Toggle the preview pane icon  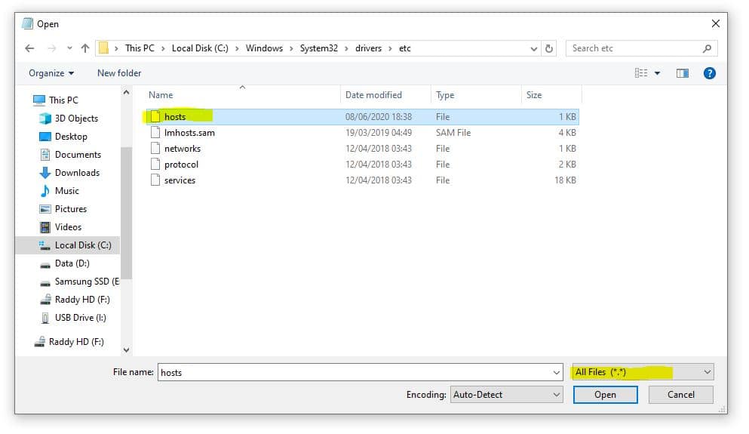click(682, 73)
